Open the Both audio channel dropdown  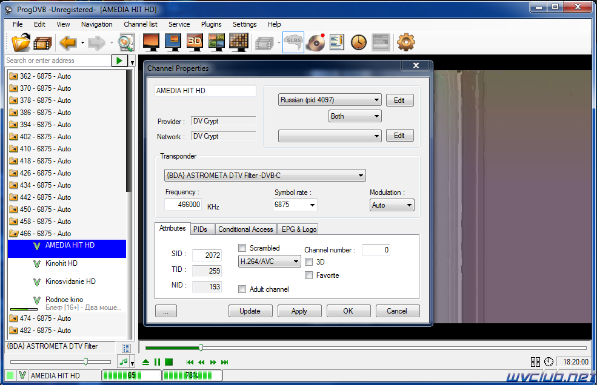coord(355,116)
